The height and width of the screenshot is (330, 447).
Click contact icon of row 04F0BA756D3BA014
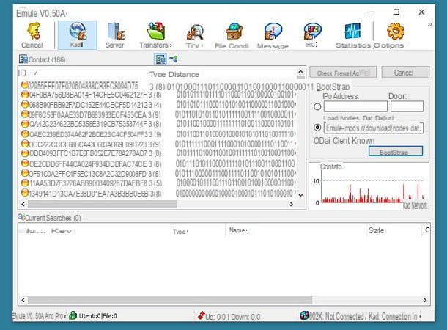click(25, 94)
